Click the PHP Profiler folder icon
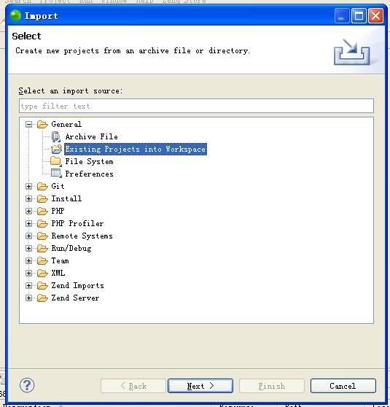The image size is (390, 407). pos(42,223)
